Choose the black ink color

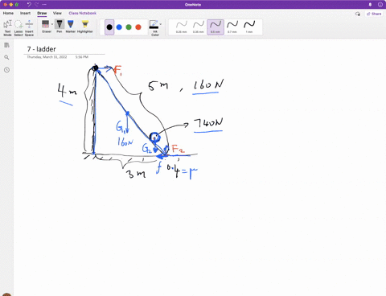(x=109, y=27)
